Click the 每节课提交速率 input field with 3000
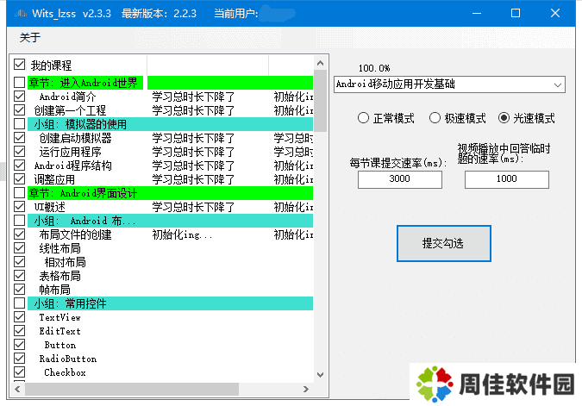This screenshot has width=582, height=406. (x=400, y=179)
